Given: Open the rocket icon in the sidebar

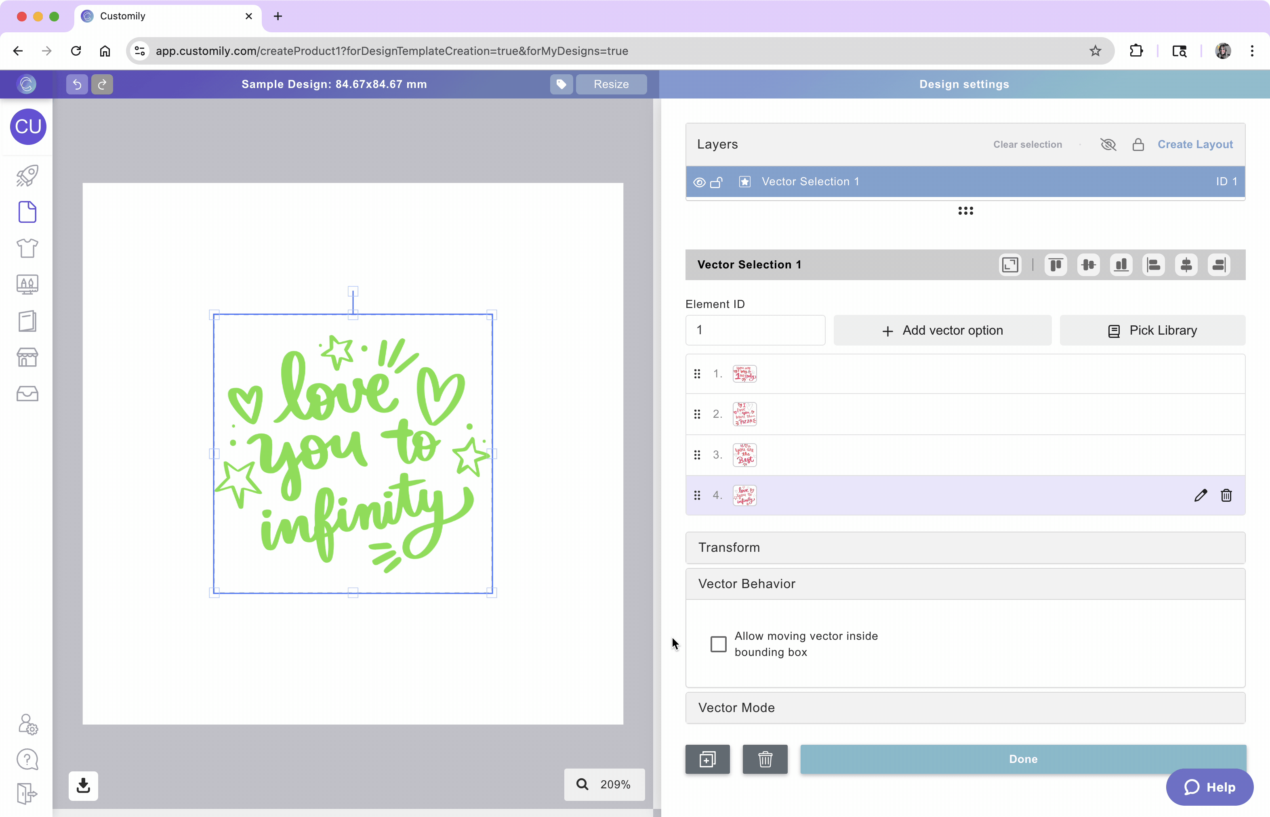Looking at the screenshot, I should [27, 176].
